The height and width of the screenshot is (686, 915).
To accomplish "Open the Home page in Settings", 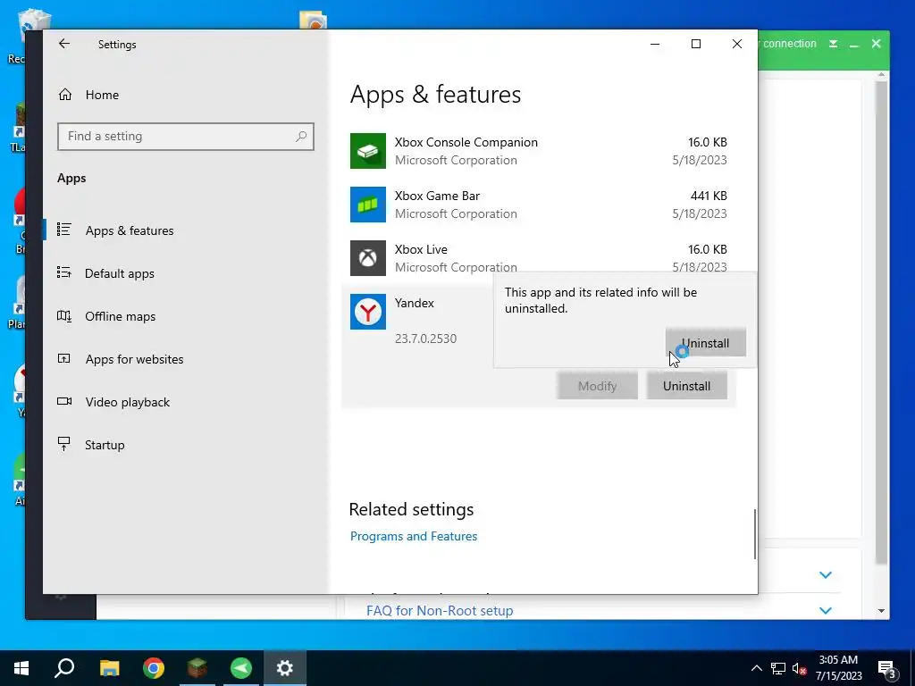I will 102,95.
